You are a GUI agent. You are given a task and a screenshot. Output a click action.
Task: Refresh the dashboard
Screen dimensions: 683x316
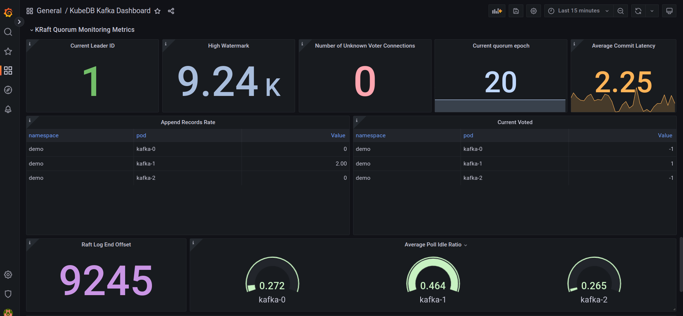[x=638, y=11]
